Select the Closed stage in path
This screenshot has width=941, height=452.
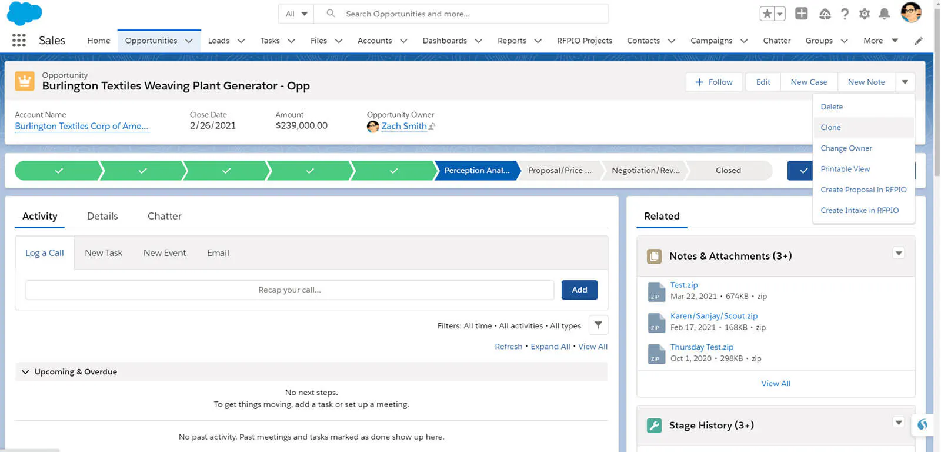coord(728,171)
